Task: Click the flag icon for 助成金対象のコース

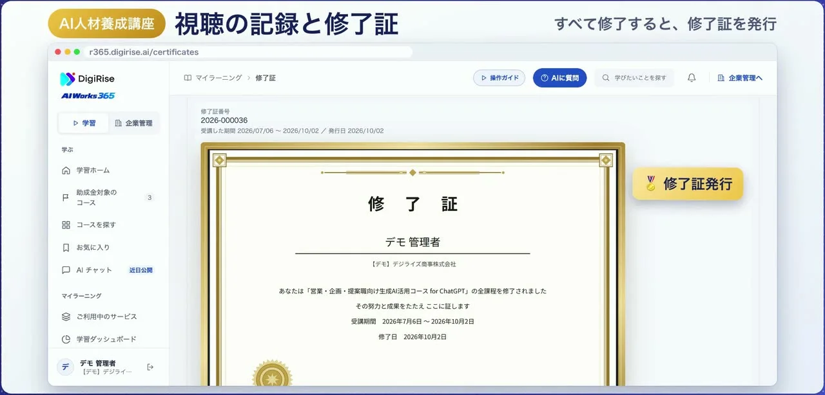Action: click(66, 197)
